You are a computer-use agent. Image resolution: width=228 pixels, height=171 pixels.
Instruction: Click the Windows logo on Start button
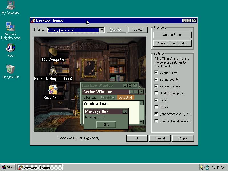pos(4,167)
